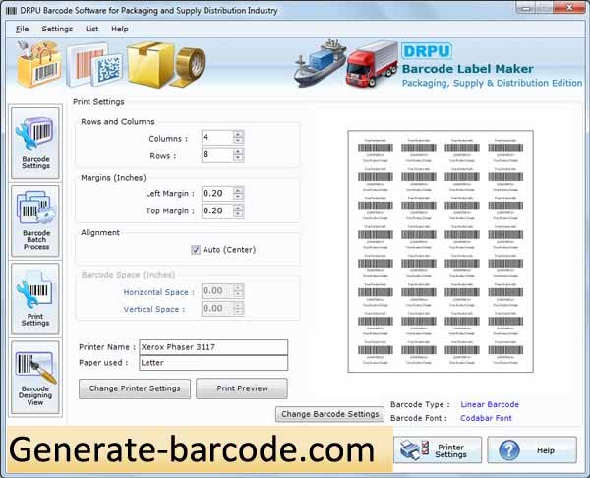
Task: Click the Left Margin value field
Action: pos(217,194)
